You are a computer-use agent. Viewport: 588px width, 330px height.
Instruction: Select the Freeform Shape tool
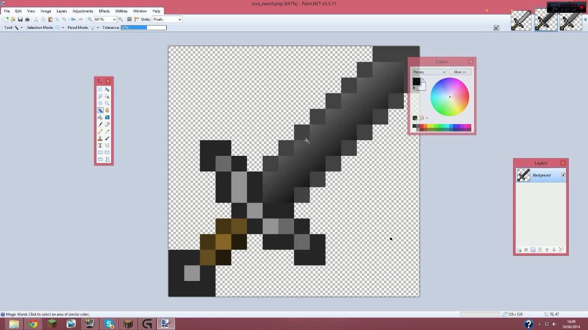(x=107, y=159)
